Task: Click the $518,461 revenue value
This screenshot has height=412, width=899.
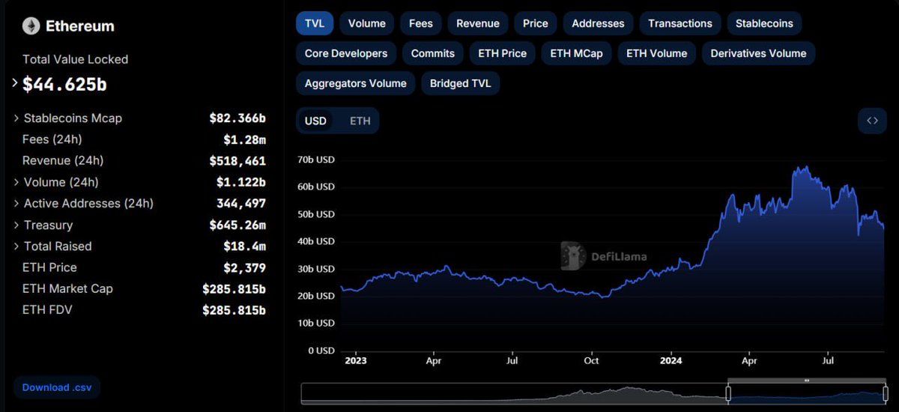Action: click(x=237, y=161)
